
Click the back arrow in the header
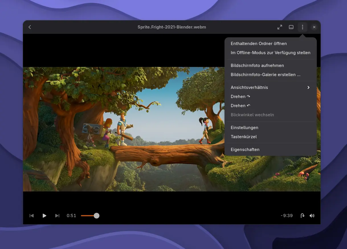(x=30, y=27)
